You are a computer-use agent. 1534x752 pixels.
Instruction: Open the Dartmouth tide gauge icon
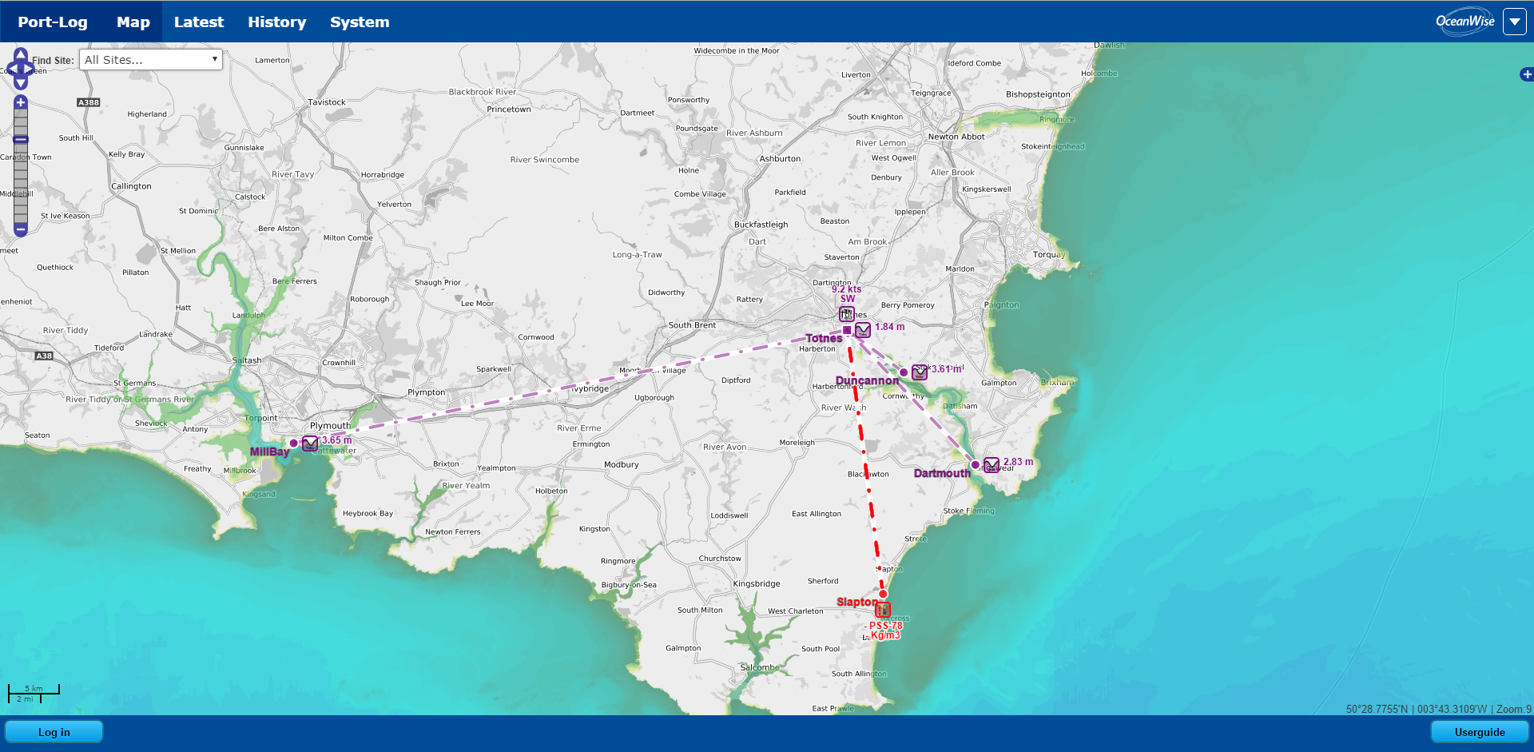tap(992, 465)
